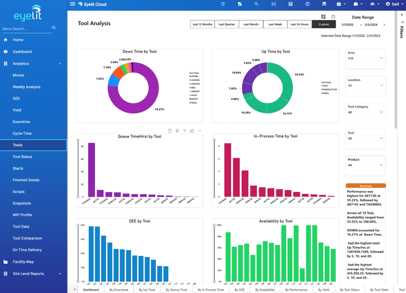Open the help question mark icon

307,4
